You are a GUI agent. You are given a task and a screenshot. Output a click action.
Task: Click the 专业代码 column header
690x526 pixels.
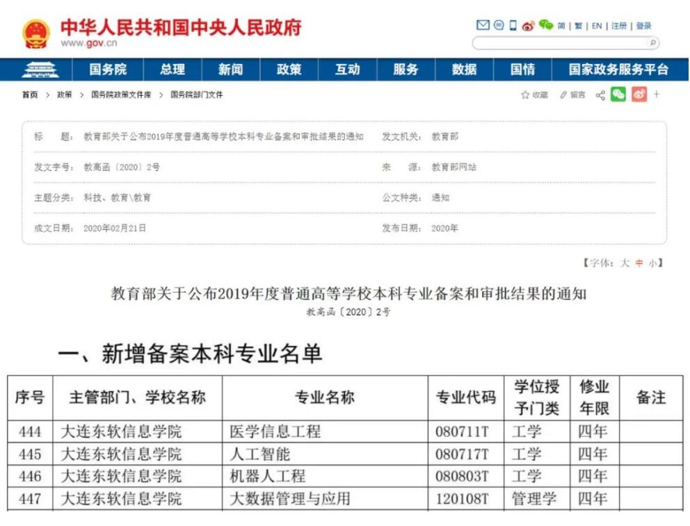point(465,397)
